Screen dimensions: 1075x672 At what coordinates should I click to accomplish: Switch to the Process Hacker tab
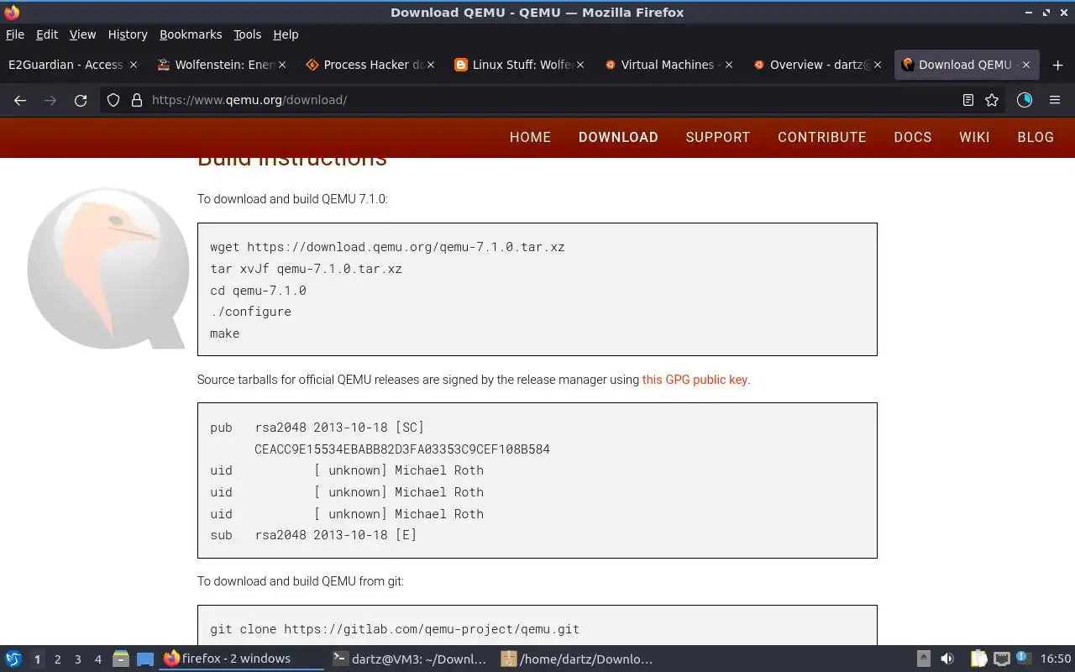(371, 65)
